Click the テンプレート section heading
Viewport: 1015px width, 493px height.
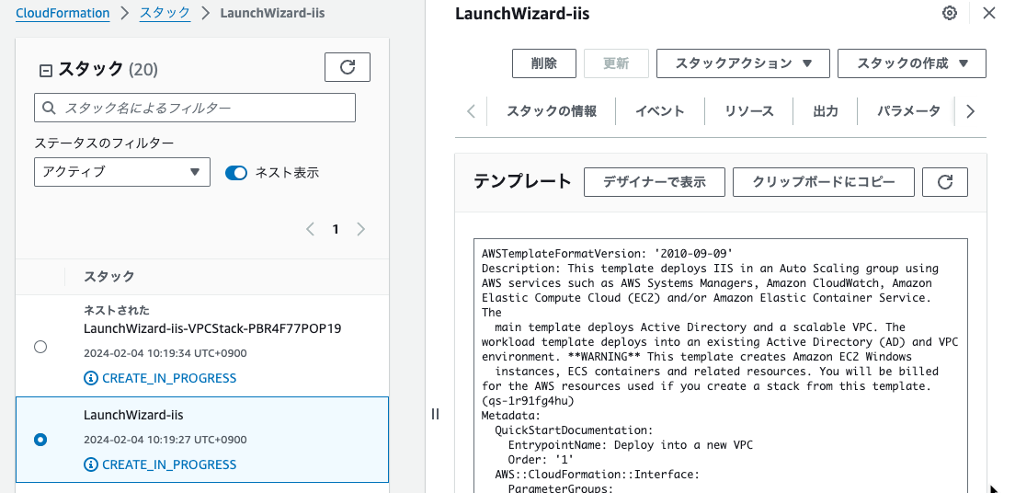tap(523, 181)
